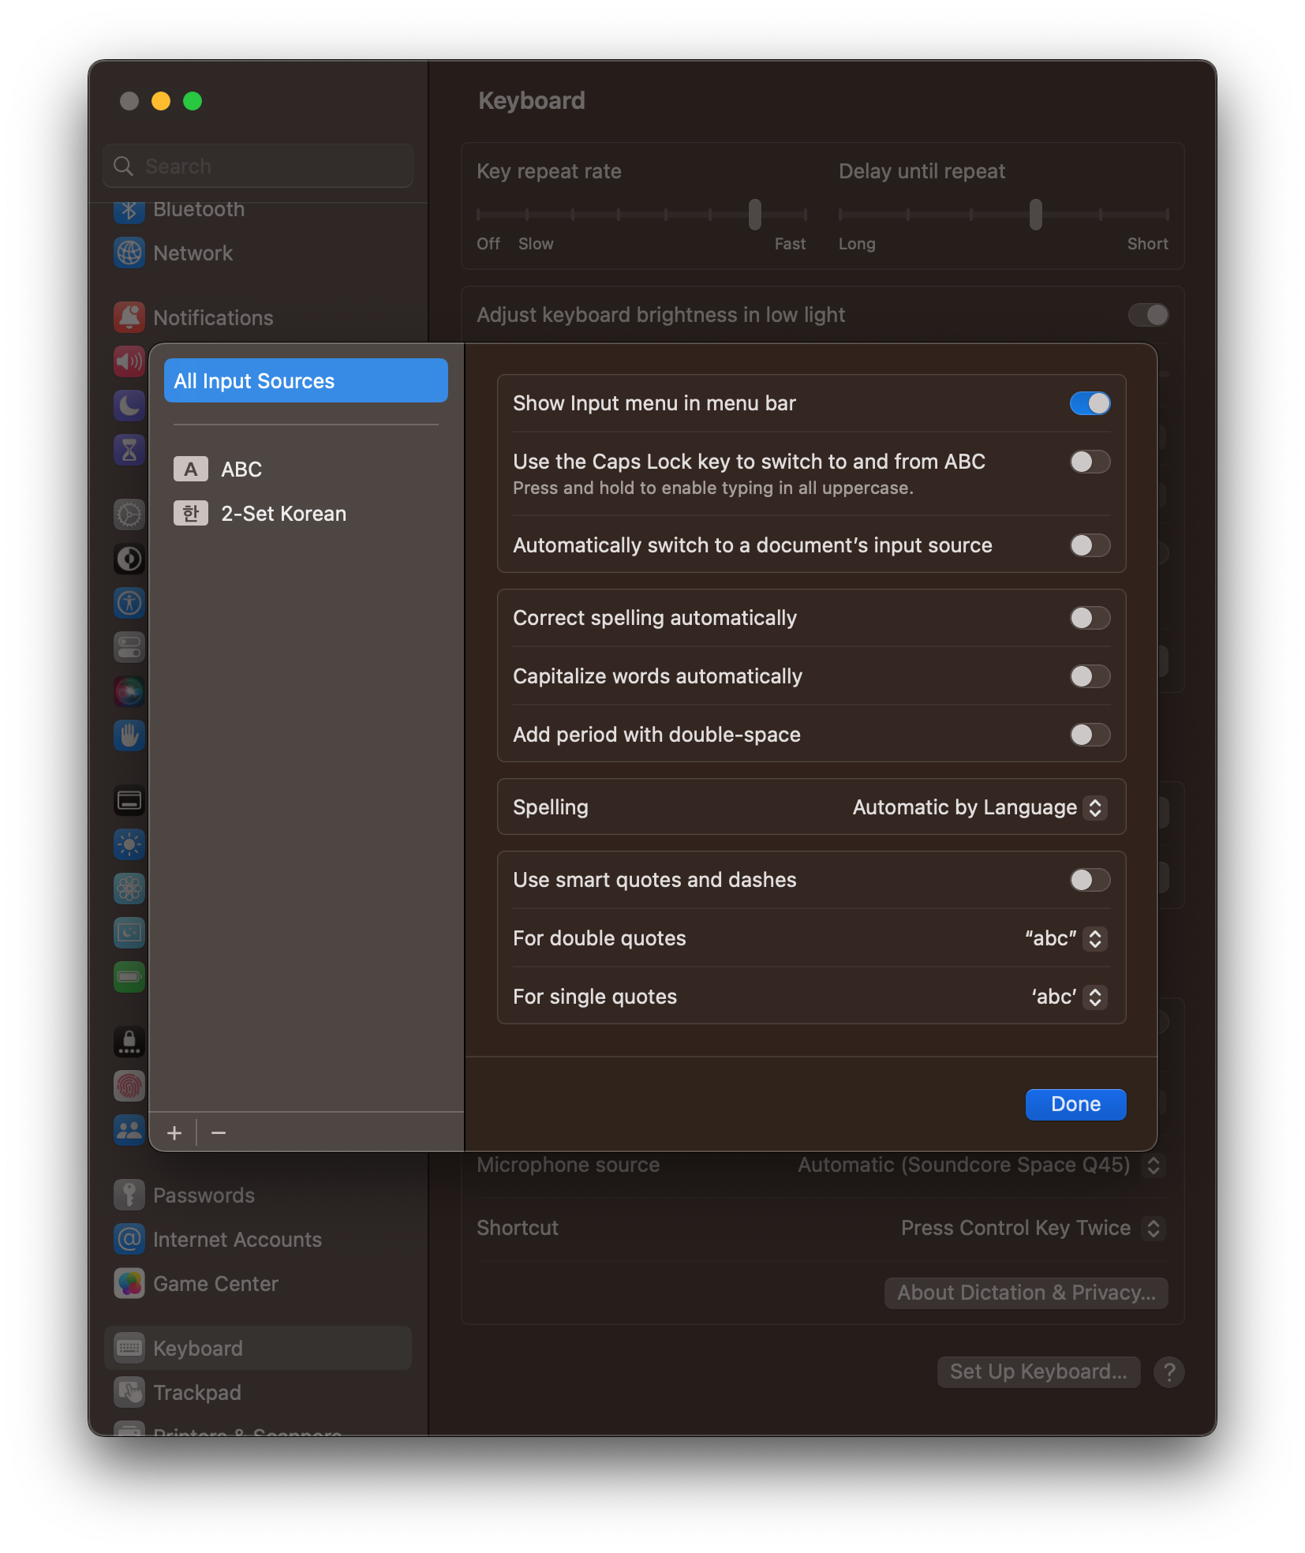Remove input source with minus button
Image resolution: width=1305 pixels, height=1553 pixels.
pyautogui.click(x=219, y=1133)
